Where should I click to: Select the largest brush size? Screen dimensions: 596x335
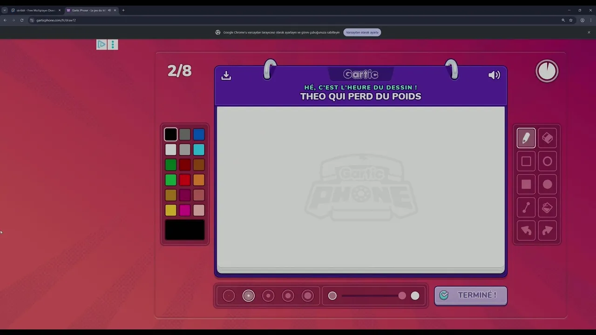click(308, 296)
